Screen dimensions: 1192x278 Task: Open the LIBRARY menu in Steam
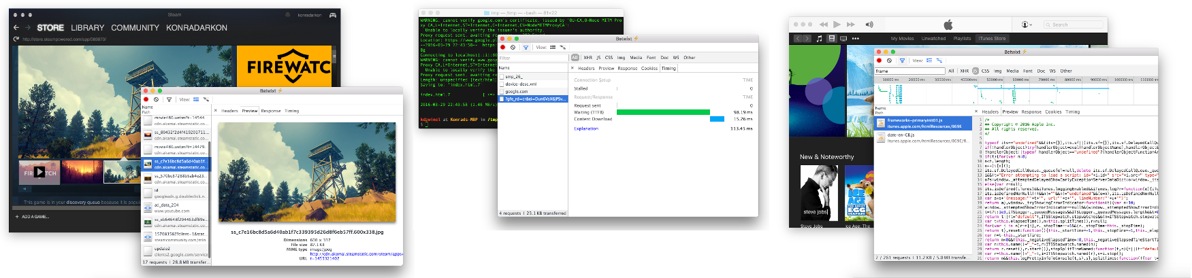(87, 28)
